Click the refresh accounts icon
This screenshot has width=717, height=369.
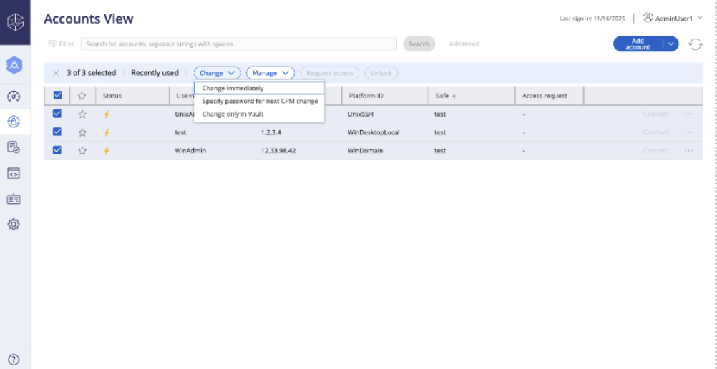(696, 44)
